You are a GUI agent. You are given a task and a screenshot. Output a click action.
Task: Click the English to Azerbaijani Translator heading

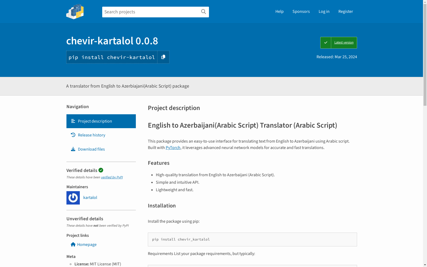(x=243, y=125)
